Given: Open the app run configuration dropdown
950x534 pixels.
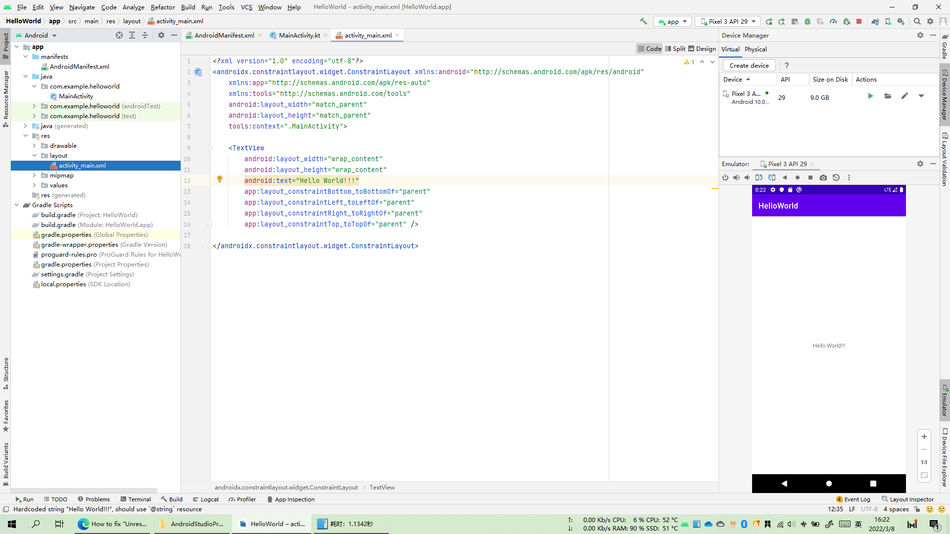Looking at the screenshot, I should (672, 21).
